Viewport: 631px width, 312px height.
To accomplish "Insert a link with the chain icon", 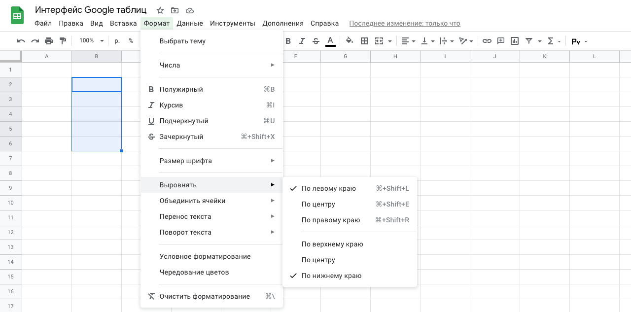I will pos(487,41).
